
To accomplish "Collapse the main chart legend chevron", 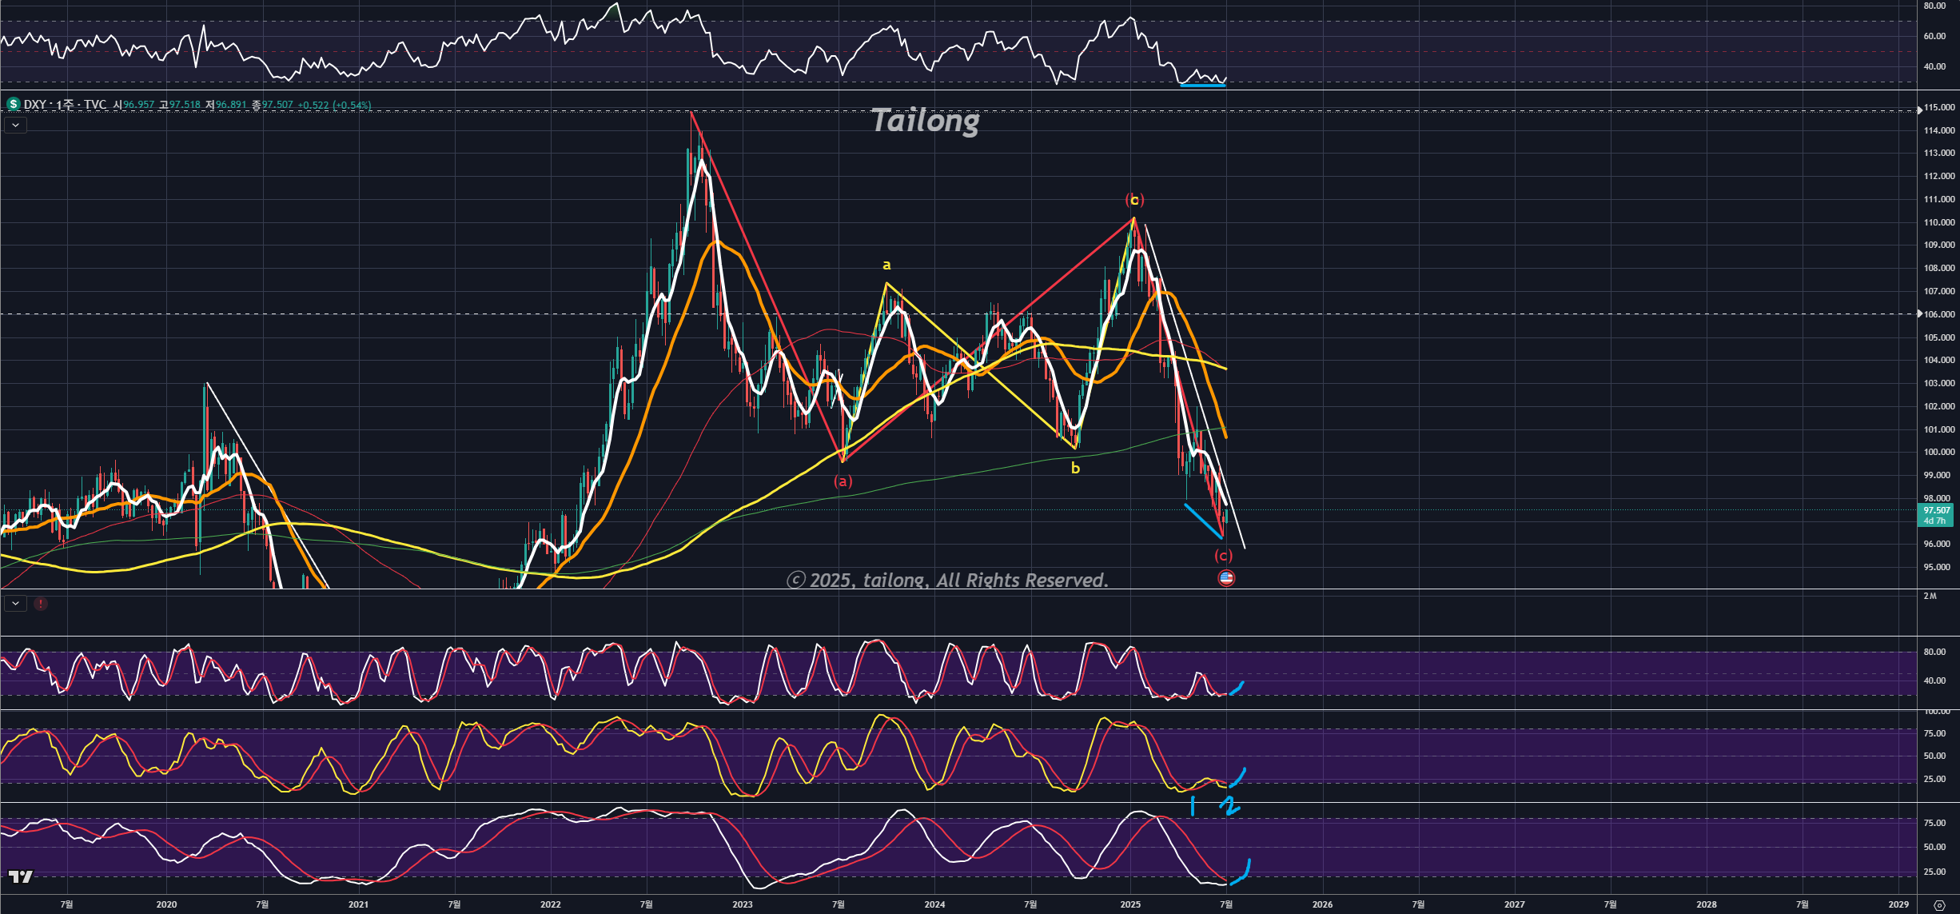I will (15, 125).
